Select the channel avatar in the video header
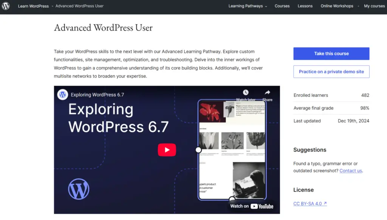Viewport: 387px width, 220px height. point(62,95)
